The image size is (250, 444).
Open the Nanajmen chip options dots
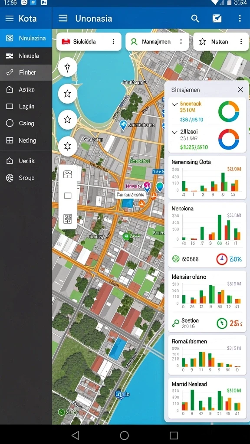pos(181,42)
